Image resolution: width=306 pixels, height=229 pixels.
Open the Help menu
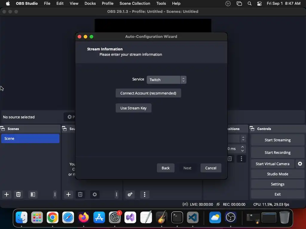pos(176,4)
